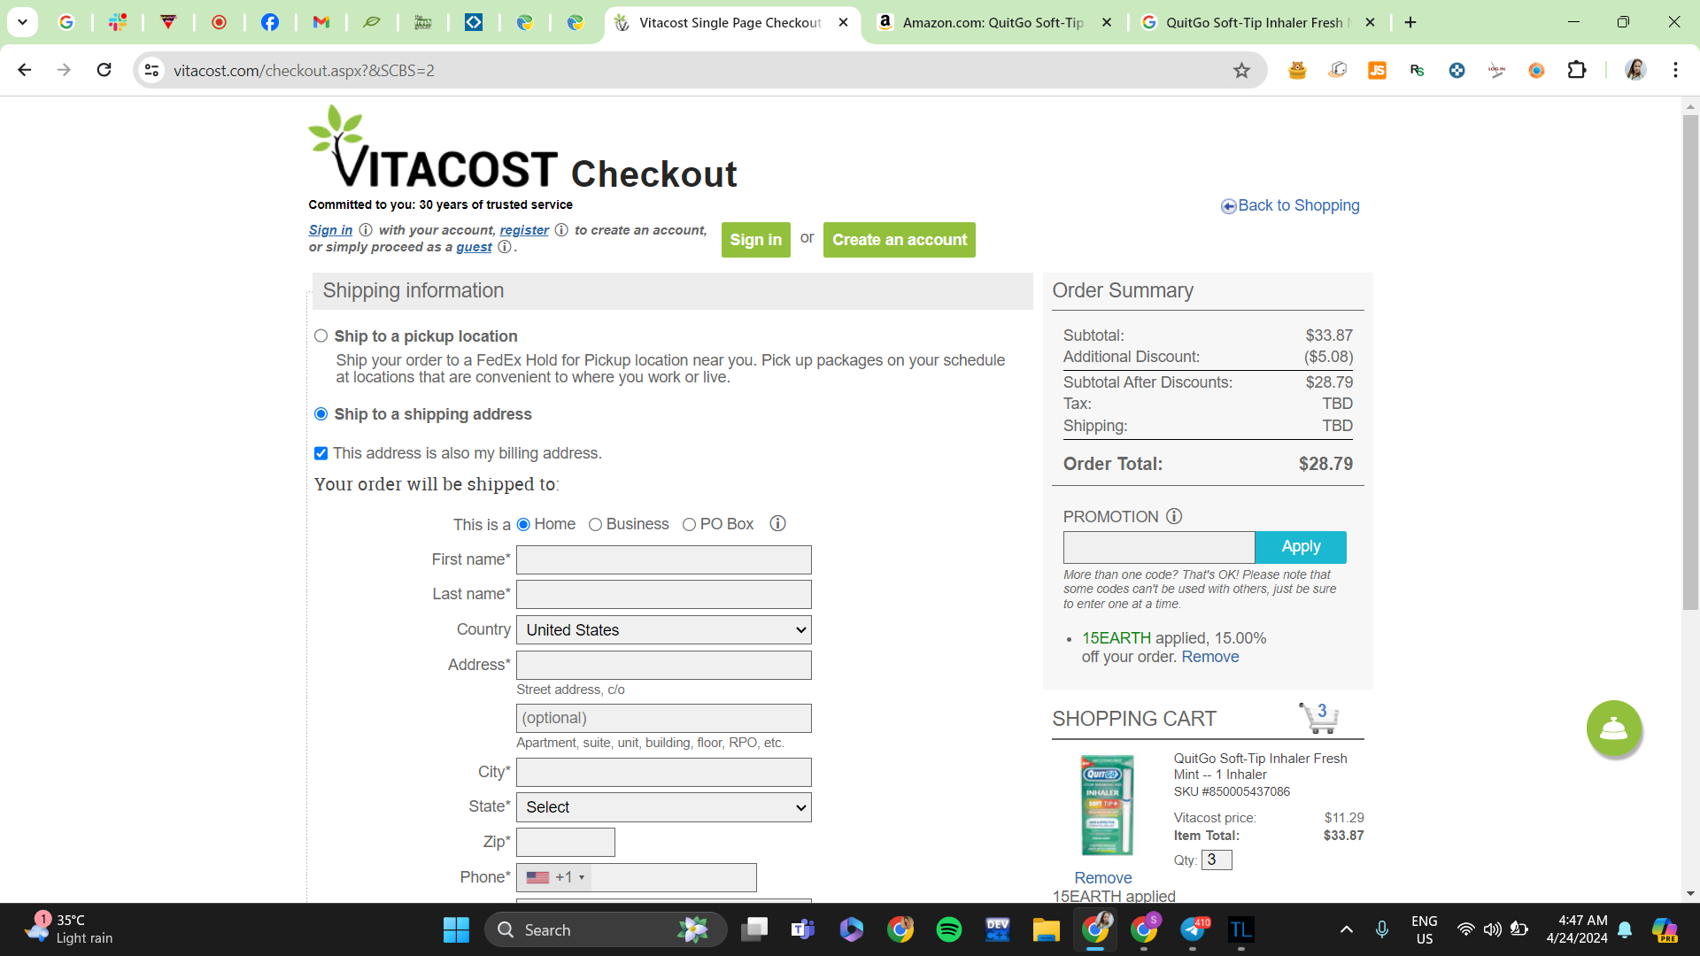
Task: Click the Address street field
Action: pos(664,666)
